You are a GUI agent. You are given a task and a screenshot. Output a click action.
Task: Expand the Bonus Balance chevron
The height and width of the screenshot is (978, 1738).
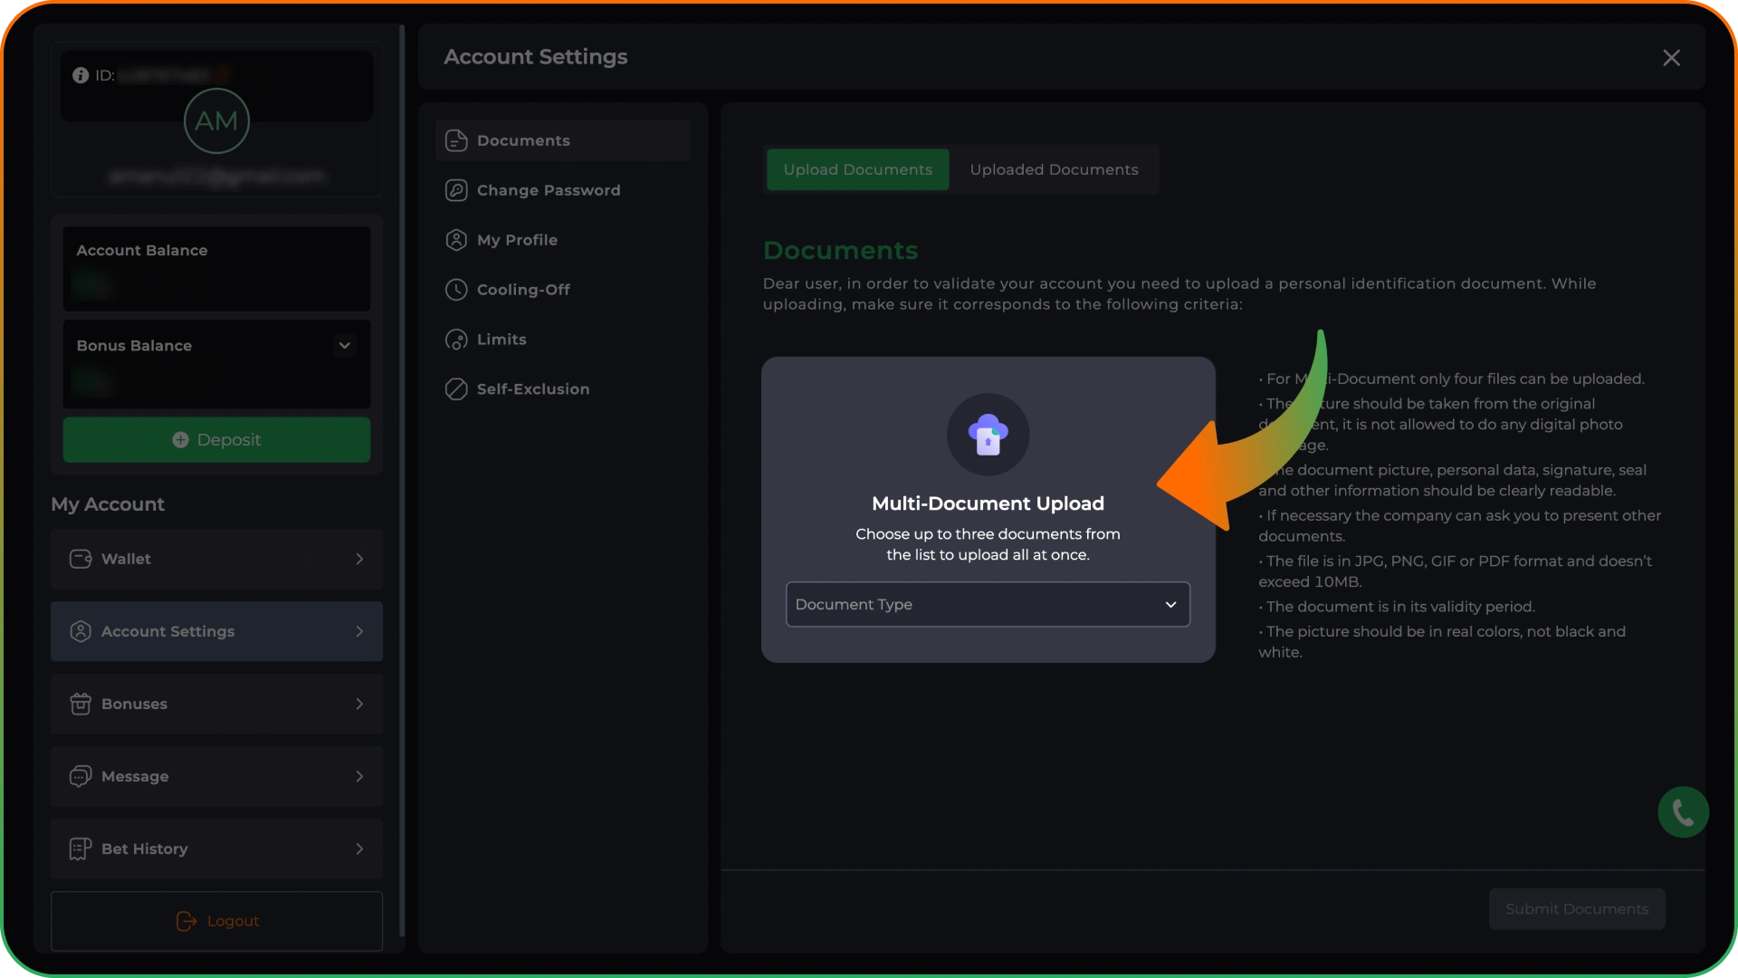344,345
